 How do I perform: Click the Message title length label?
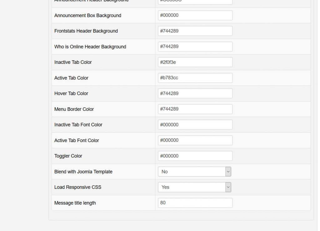tap(75, 203)
